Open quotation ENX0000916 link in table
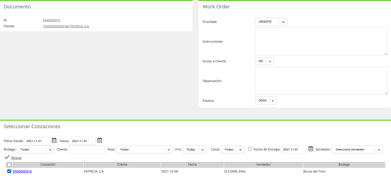Screen dimensions: 391x176 tap(22, 172)
